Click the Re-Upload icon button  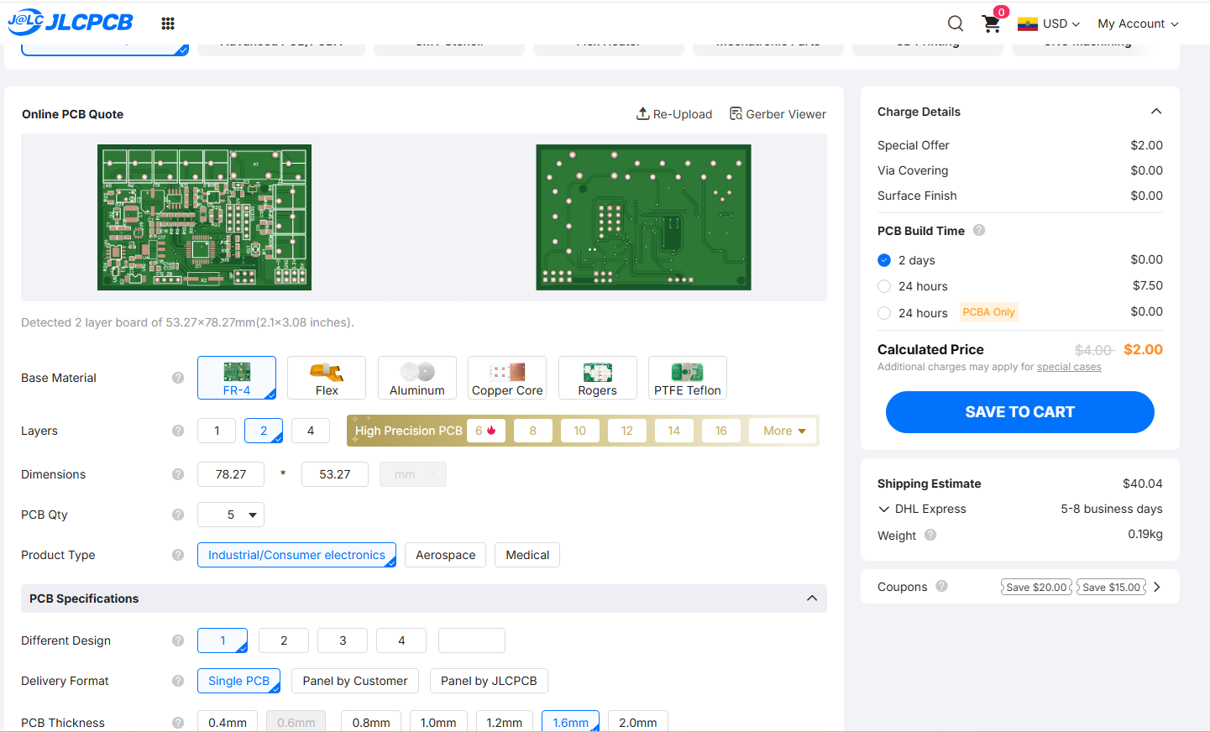click(673, 114)
